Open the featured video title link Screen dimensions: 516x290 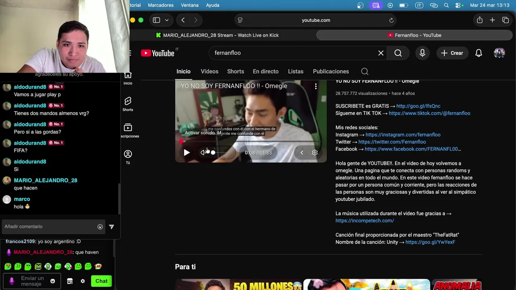(234, 86)
